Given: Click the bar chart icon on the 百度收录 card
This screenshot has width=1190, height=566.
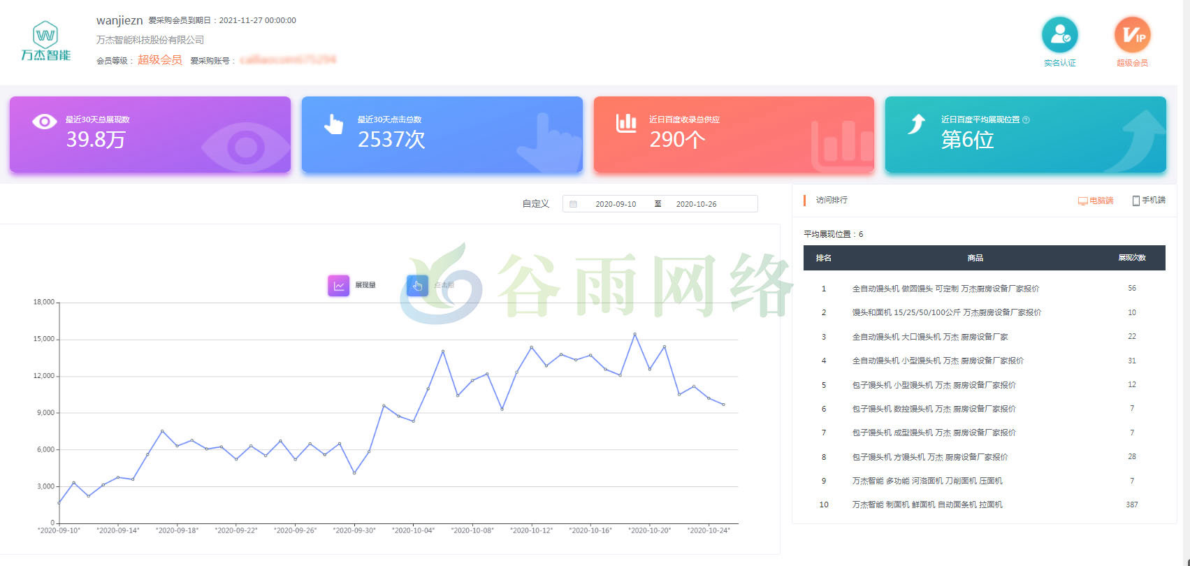Looking at the screenshot, I should tap(626, 123).
